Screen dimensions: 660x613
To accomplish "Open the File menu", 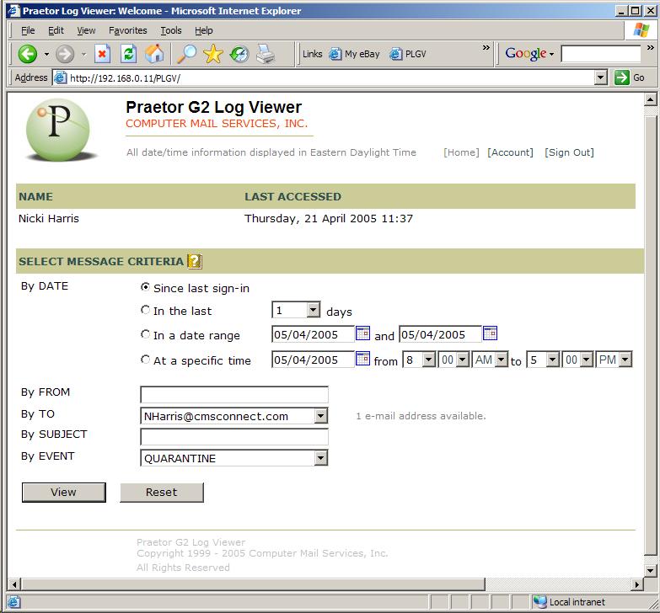I will tap(28, 30).
